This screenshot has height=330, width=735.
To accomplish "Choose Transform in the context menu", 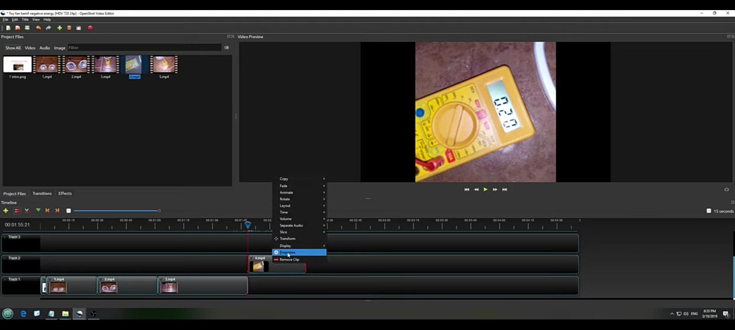I will pyautogui.click(x=300, y=239).
